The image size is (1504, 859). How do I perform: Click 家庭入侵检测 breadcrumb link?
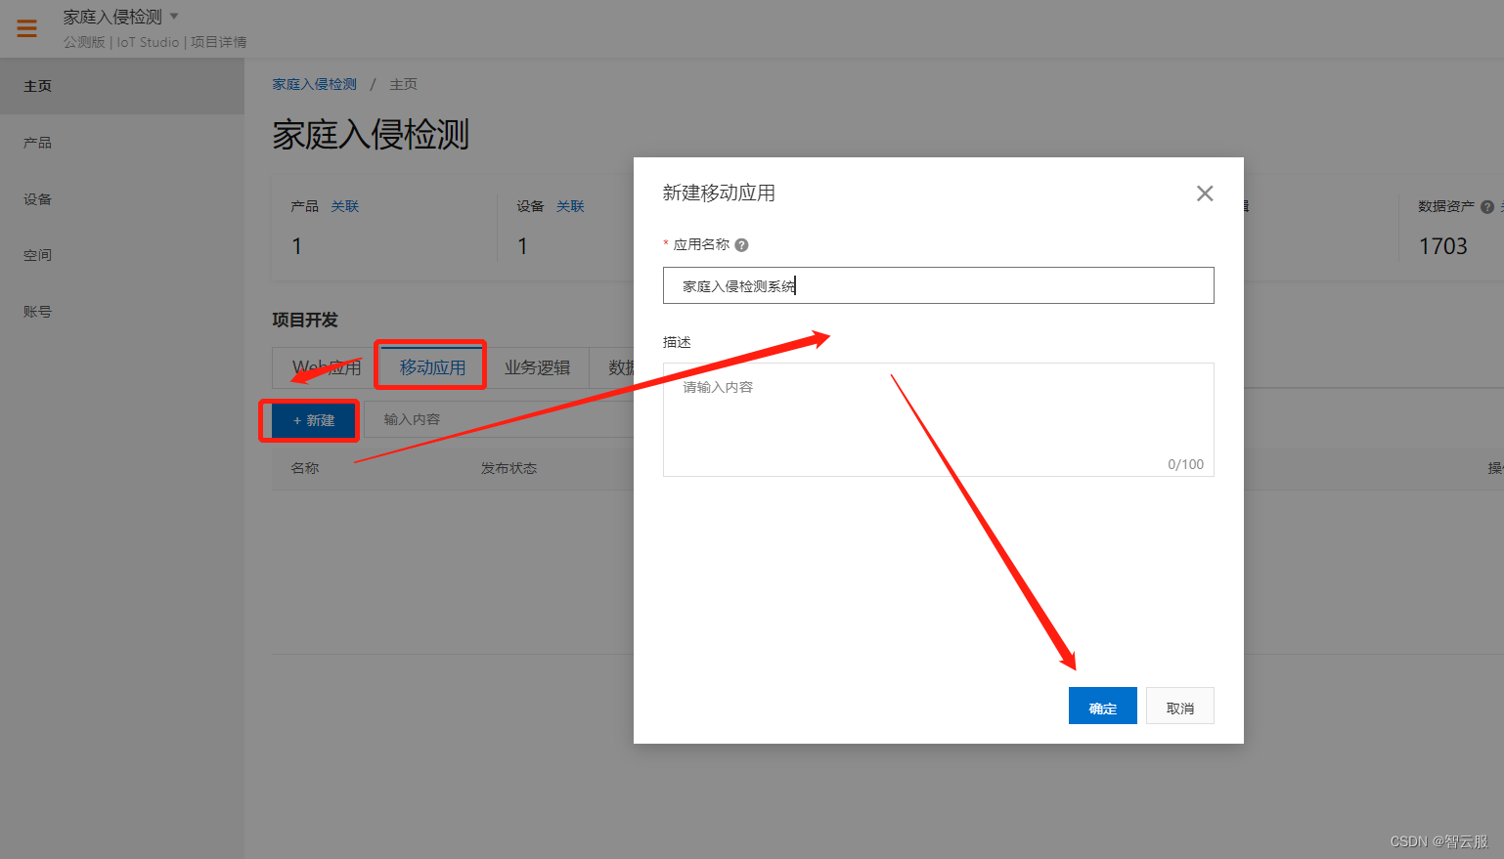pos(315,84)
